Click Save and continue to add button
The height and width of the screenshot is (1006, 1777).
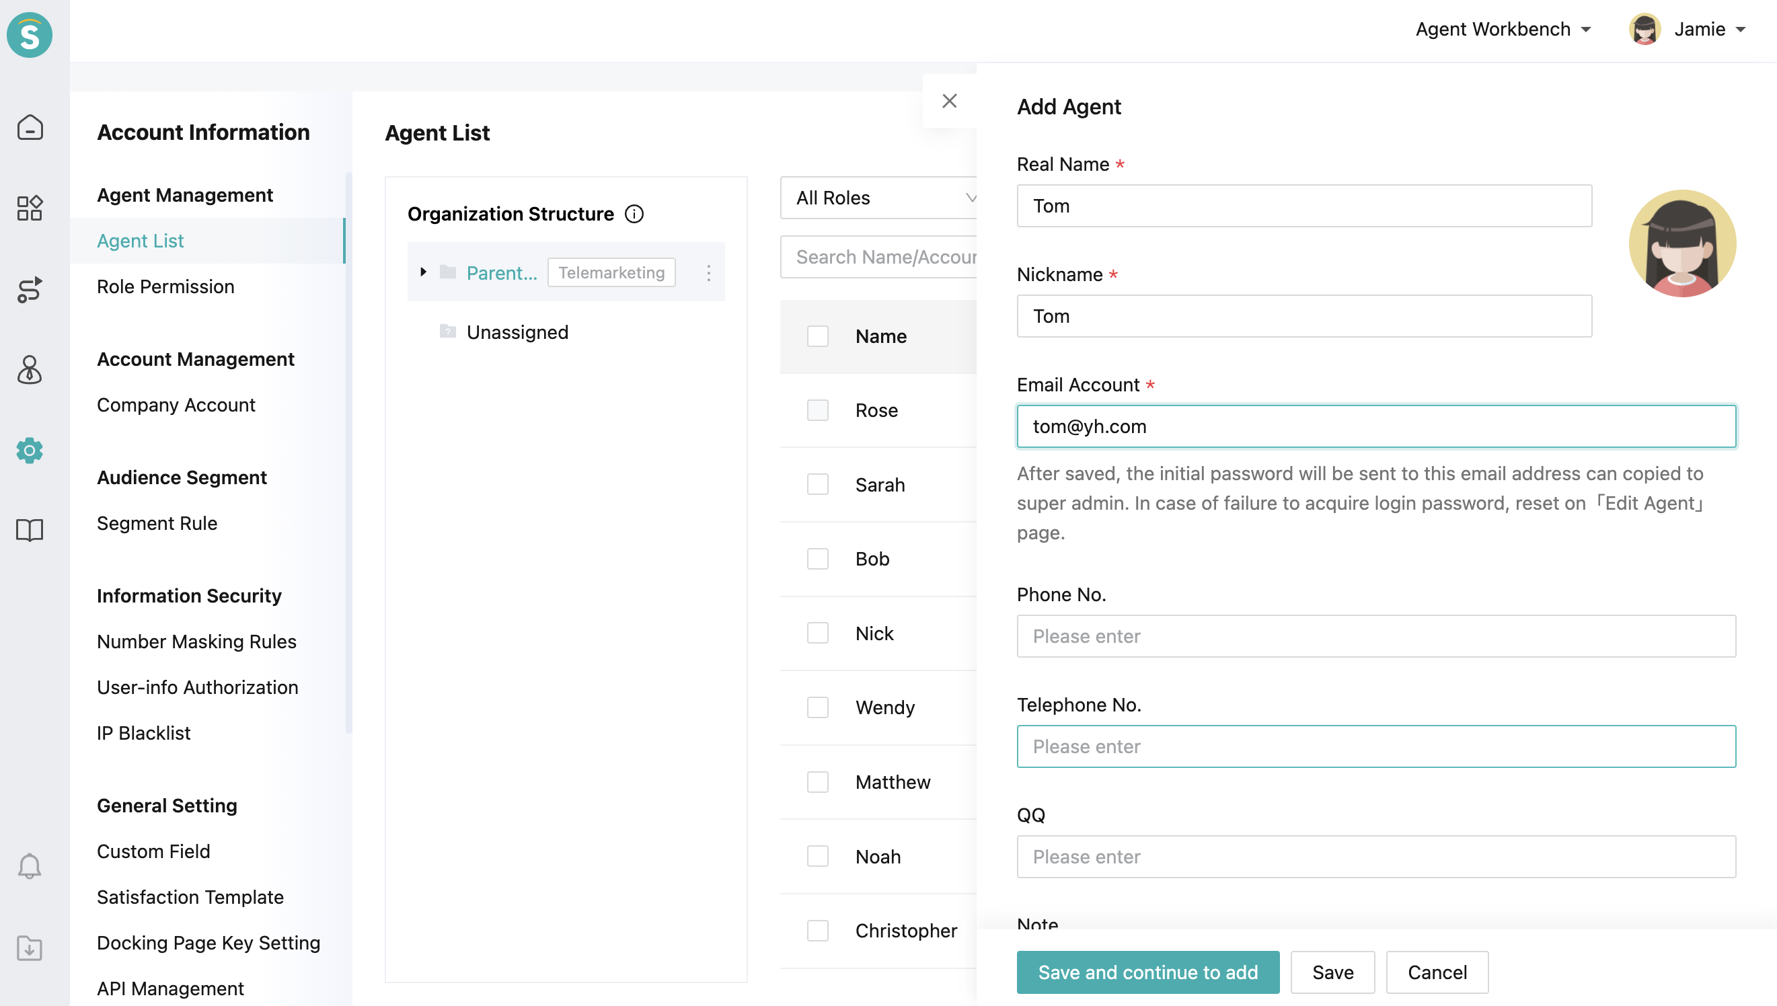click(1147, 972)
